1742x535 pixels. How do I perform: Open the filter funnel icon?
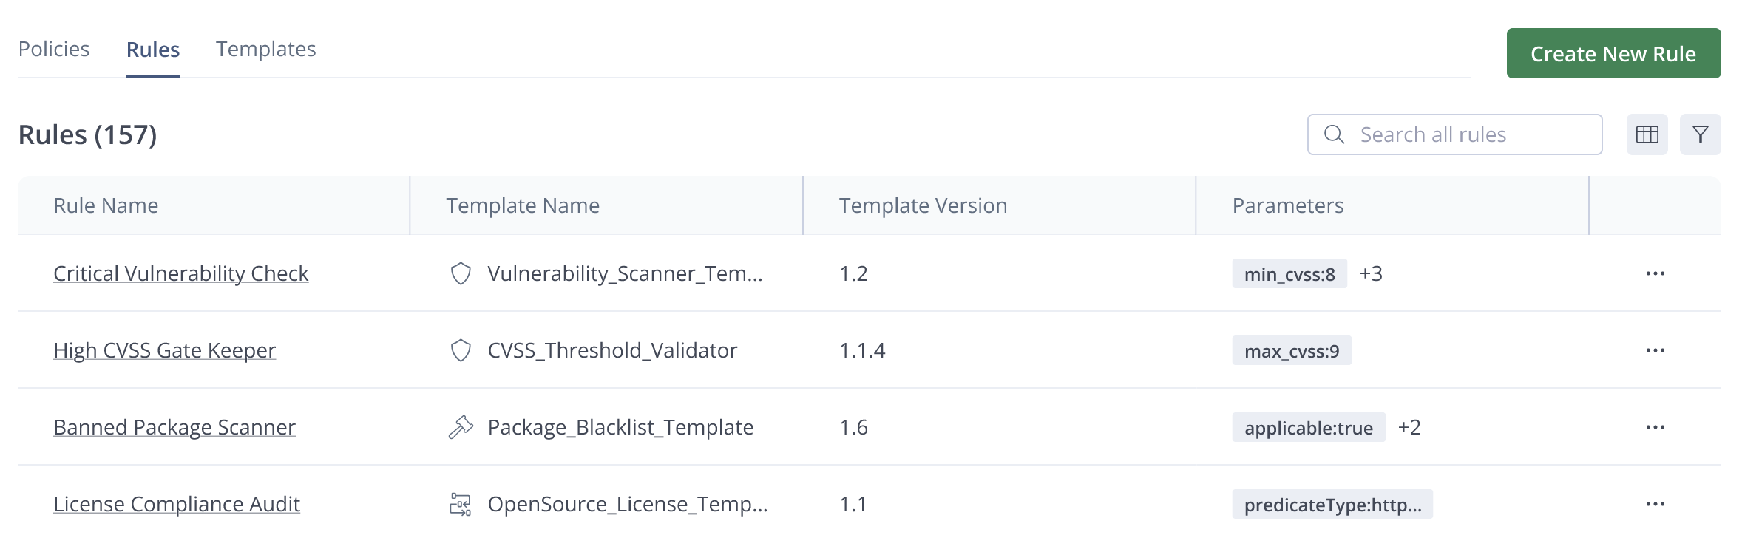point(1700,134)
